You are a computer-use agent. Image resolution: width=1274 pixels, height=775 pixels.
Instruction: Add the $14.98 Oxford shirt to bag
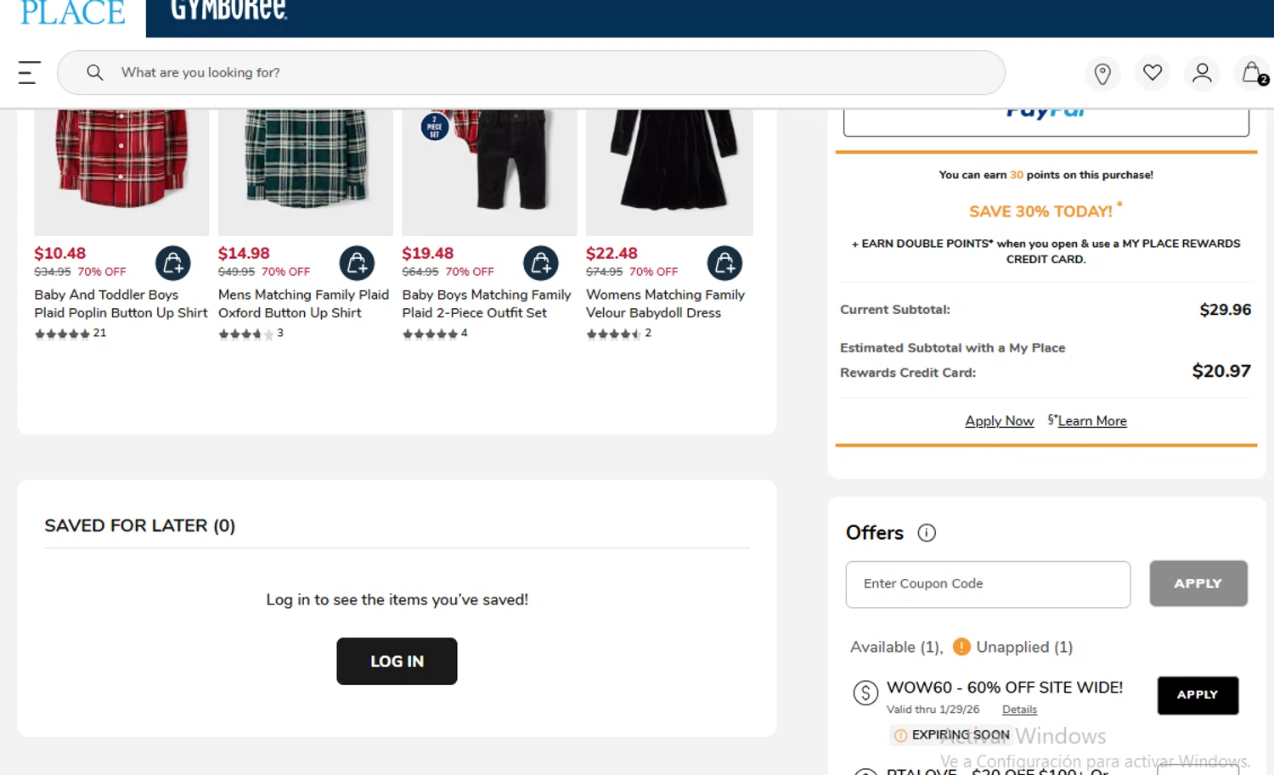357,263
